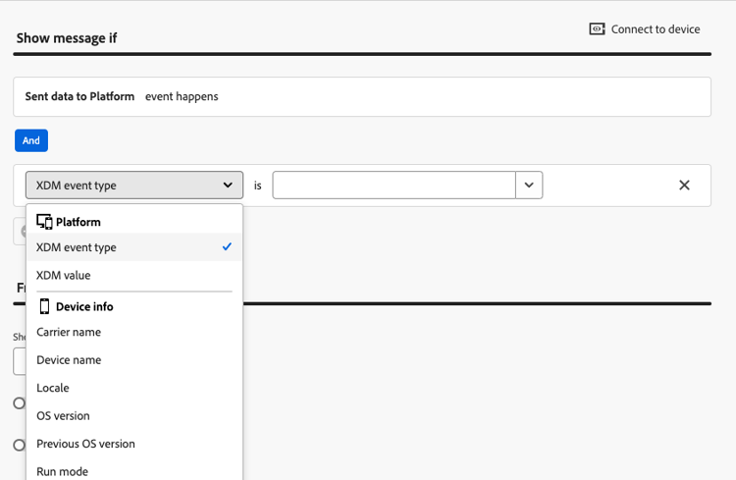The image size is (736, 480).
Task: Click the Platform group header text
Action: (x=78, y=222)
